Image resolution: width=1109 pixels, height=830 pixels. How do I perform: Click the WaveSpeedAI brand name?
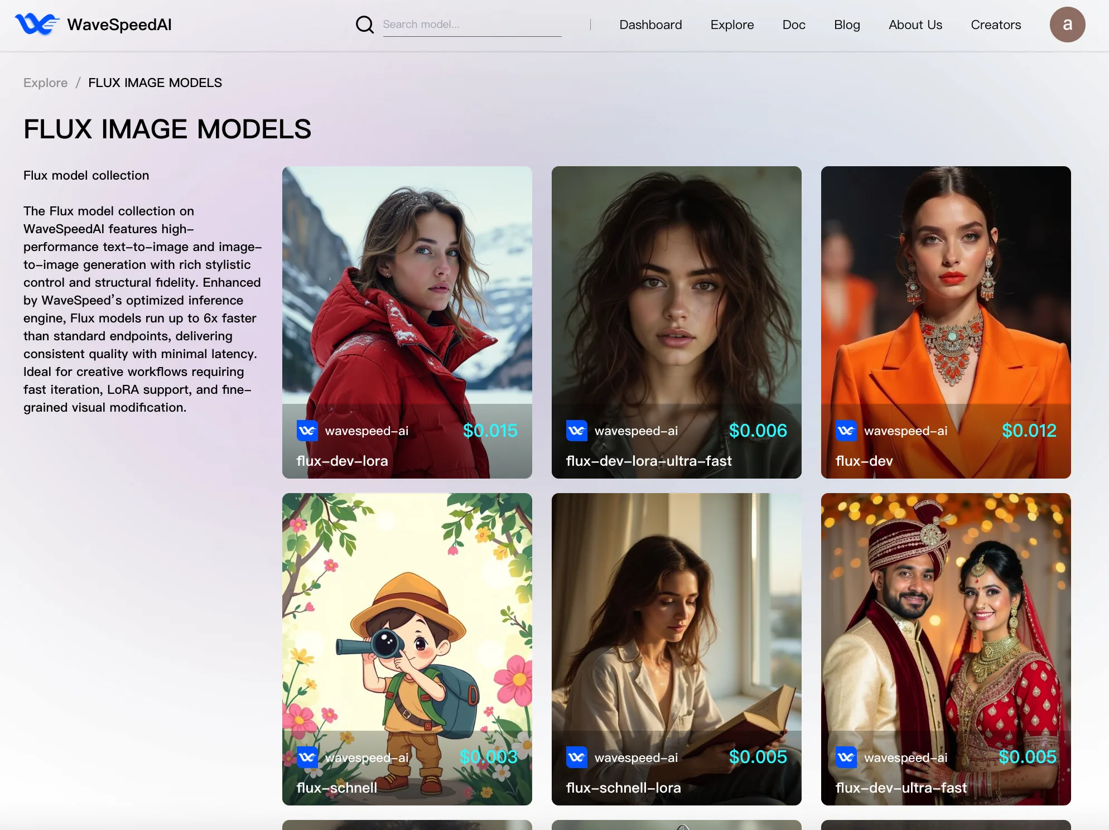click(x=119, y=25)
